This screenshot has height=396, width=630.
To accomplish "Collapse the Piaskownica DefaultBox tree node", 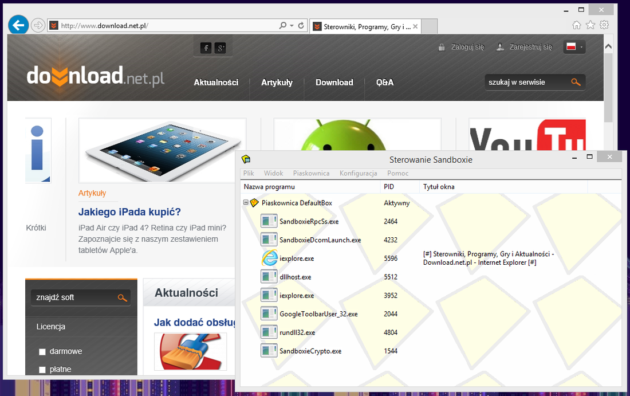I will tap(246, 203).
